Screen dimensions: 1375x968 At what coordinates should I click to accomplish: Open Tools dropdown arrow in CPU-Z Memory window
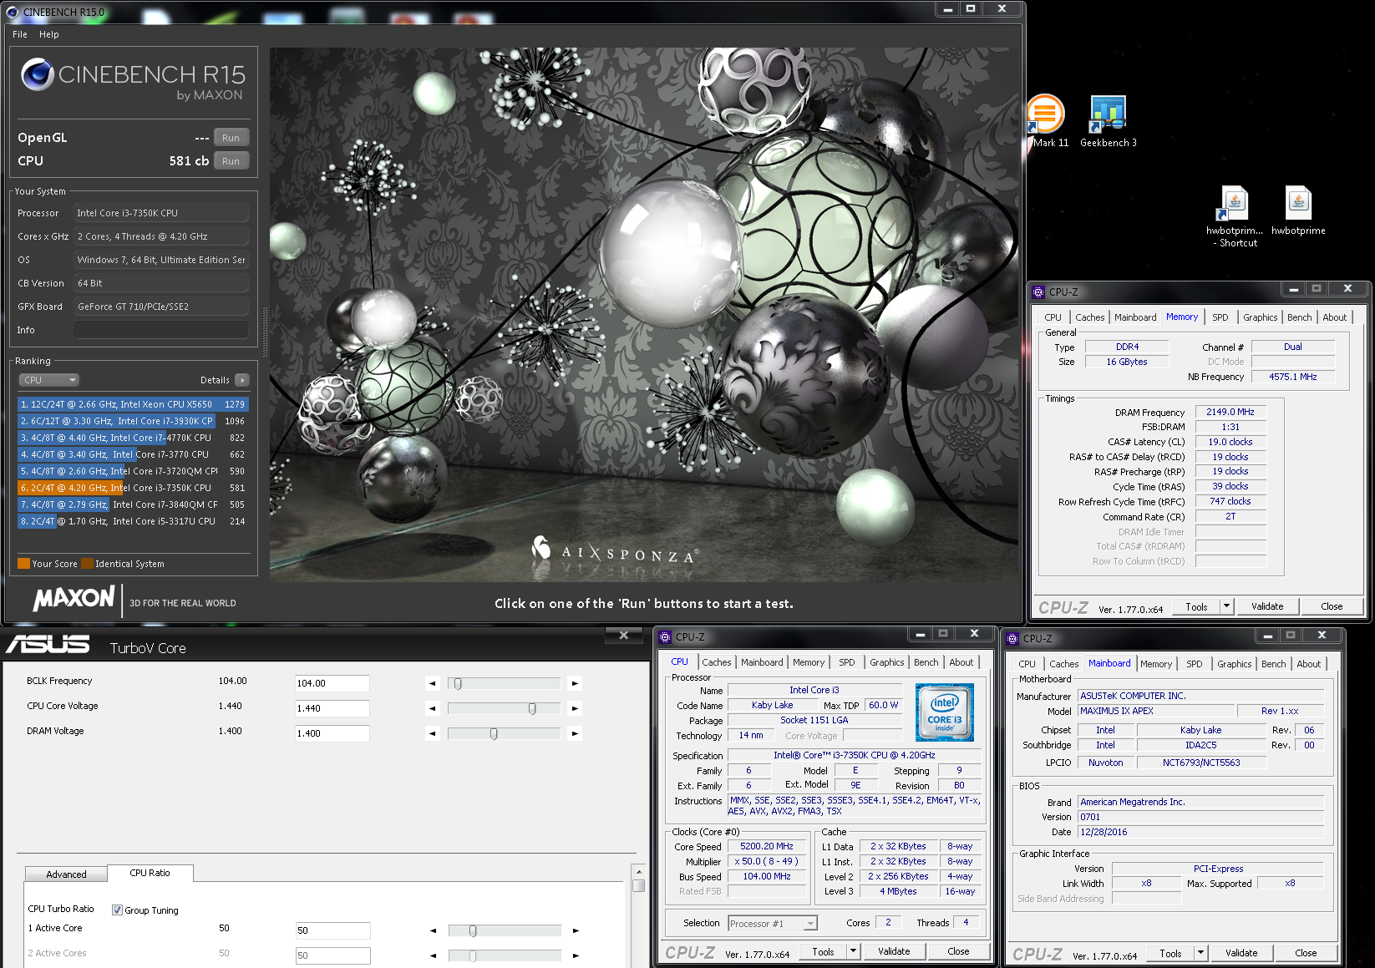pos(1226,606)
